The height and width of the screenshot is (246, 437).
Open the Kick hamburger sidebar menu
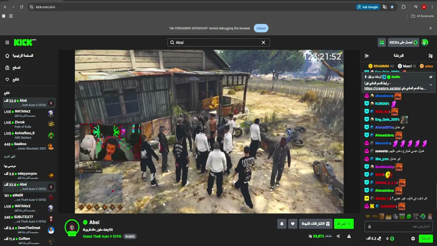7,42
